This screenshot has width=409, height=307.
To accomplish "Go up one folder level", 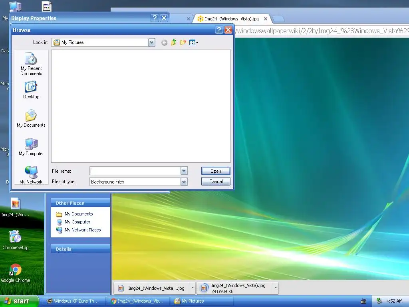I will click(x=173, y=42).
